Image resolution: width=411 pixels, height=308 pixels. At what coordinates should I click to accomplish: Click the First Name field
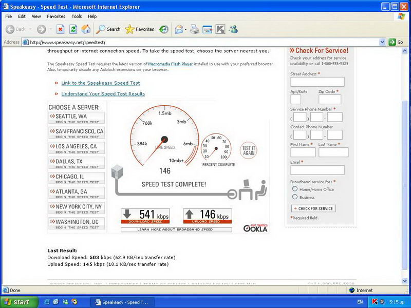pyautogui.click(x=303, y=152)
